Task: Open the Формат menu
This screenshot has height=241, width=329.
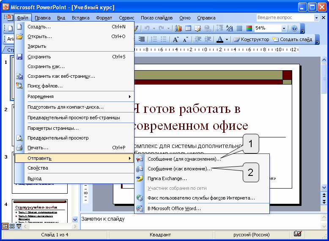Action: coord(104,18)
